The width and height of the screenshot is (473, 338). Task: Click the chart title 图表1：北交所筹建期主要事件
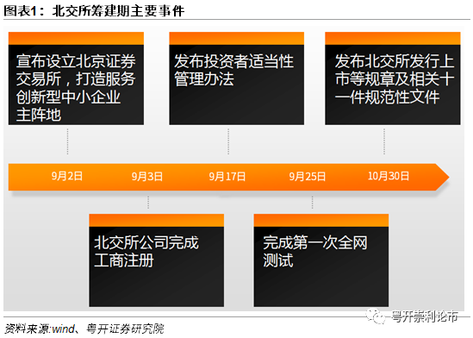coord(94,11)
